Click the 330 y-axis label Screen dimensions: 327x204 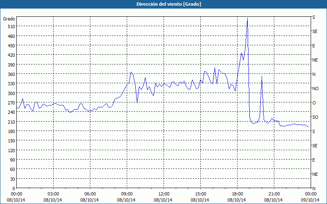[12, 84]
